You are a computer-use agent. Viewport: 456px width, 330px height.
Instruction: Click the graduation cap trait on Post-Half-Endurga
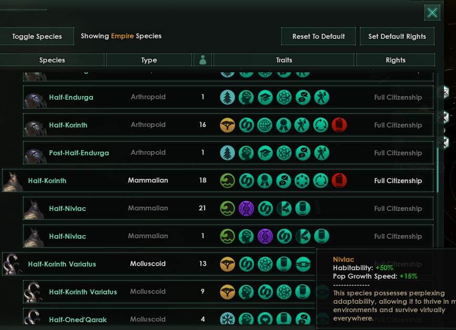click(265, 153)
